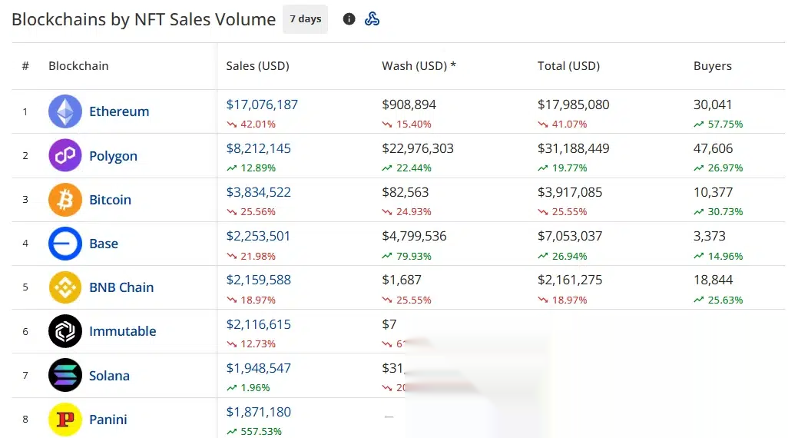Image resolution: width=788 pixels, height=438 pixels.
Task: Click the info icon beside 7 days
Action: 349,19
